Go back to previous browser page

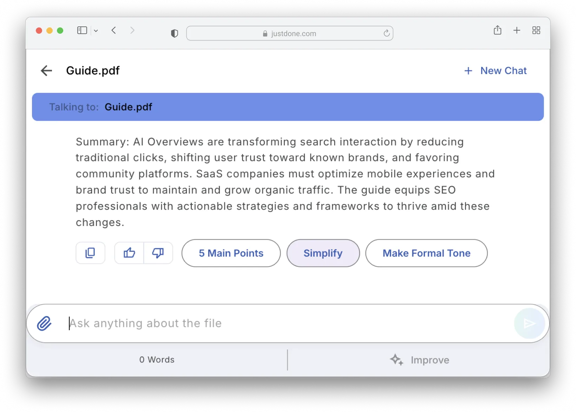pyautogui.click(x=113, y=31)
